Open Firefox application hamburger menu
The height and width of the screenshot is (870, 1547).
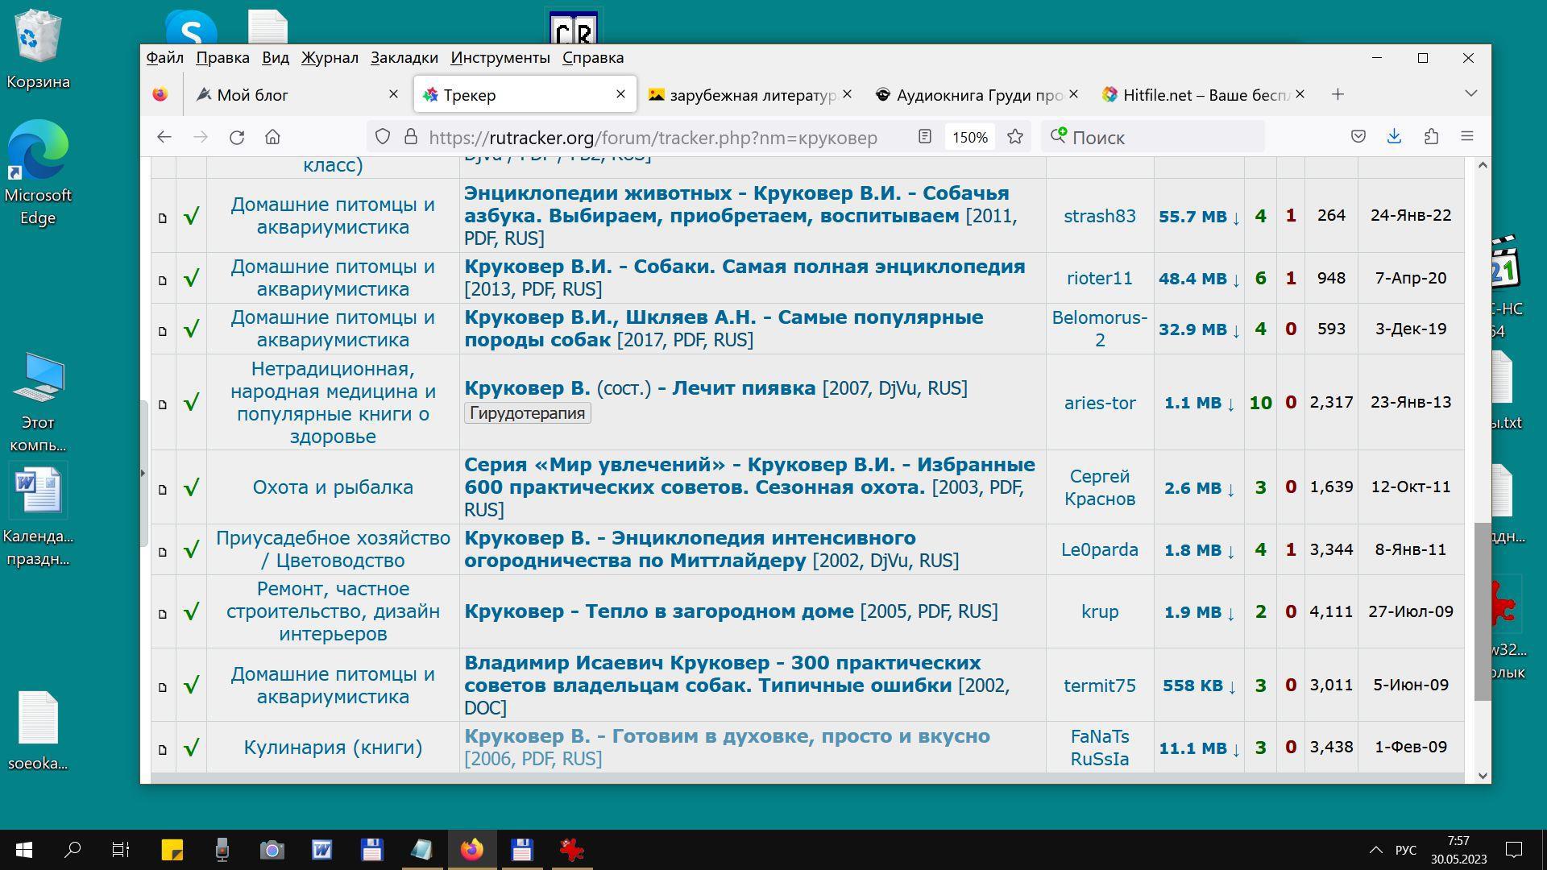click(1467, 137)
